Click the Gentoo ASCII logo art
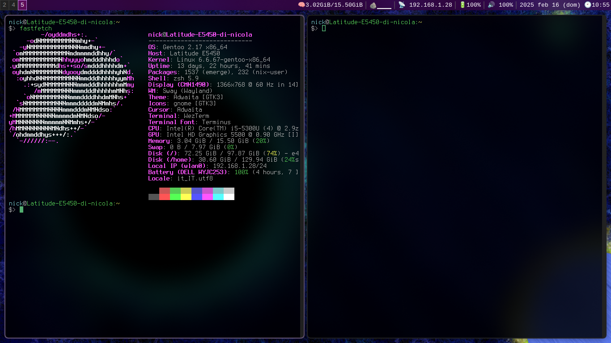 tap(72, 87)
